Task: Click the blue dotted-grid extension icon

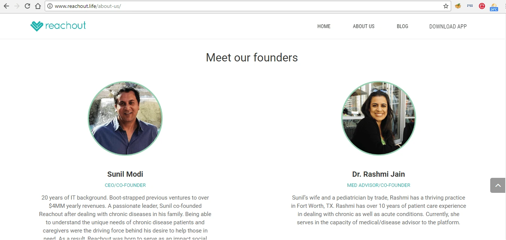Action: coord(470,6)
